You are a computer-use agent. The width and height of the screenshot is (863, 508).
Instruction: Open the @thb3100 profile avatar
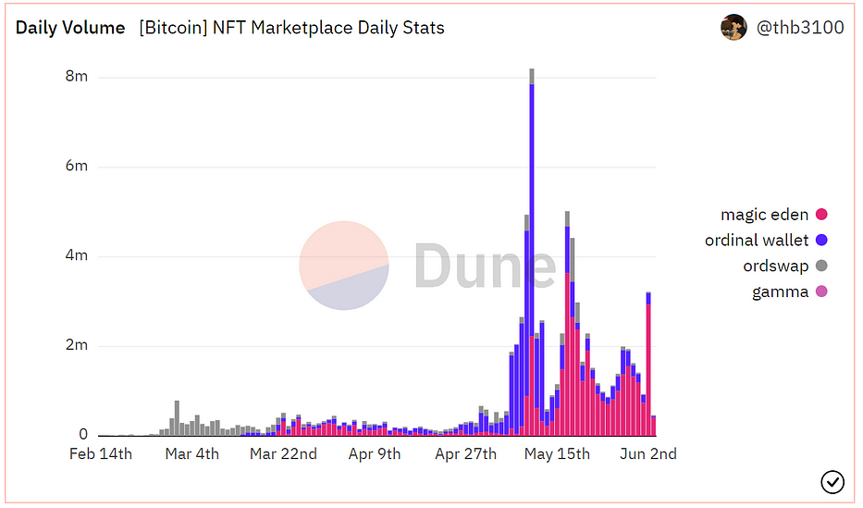tap(734, 27)
